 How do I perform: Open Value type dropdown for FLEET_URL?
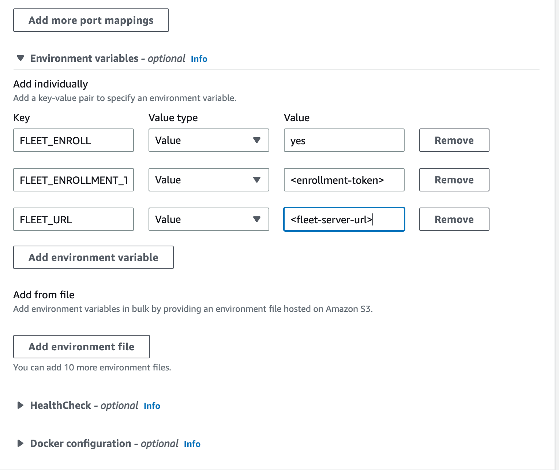(x=209, y=219)
